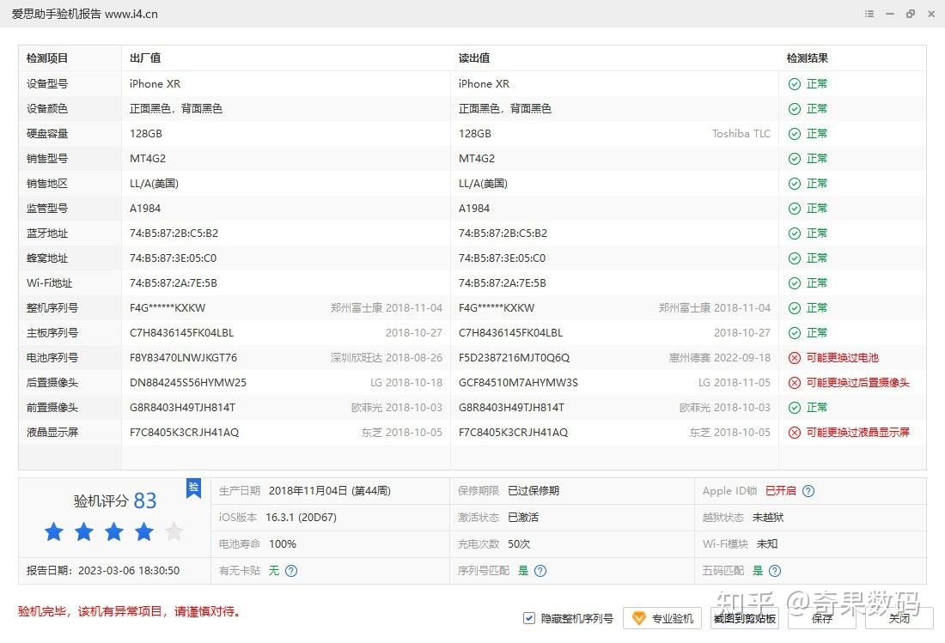
Task: Select the iOS版本 16.3.1 (20D67) value
Action: [302, 517]
